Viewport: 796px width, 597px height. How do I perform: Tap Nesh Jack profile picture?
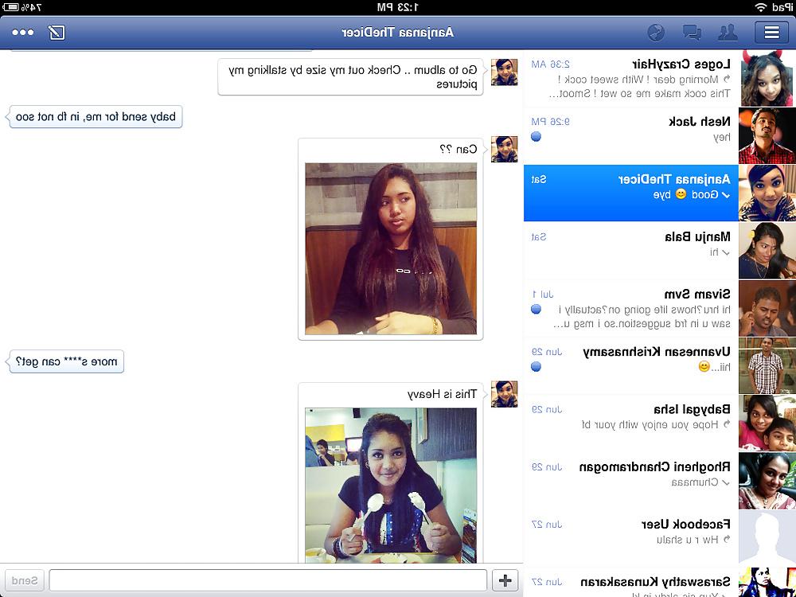(767, 135)
